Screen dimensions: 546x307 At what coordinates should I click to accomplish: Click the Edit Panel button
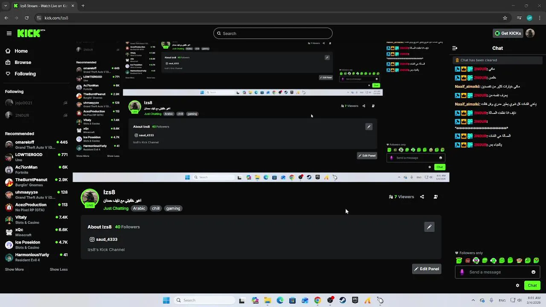tap(427, 269)
